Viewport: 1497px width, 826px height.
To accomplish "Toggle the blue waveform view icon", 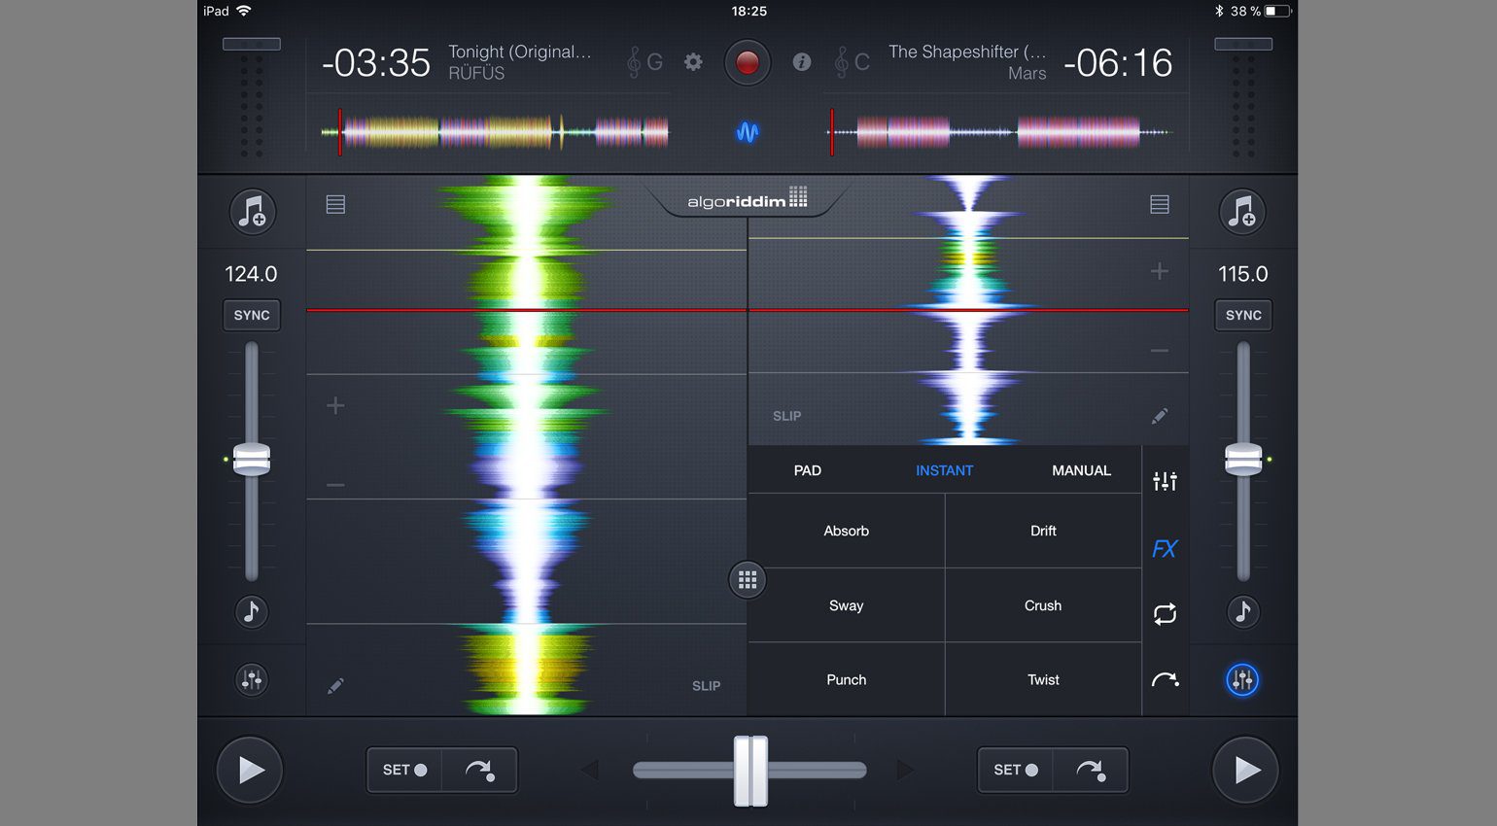I will [747, 131].
